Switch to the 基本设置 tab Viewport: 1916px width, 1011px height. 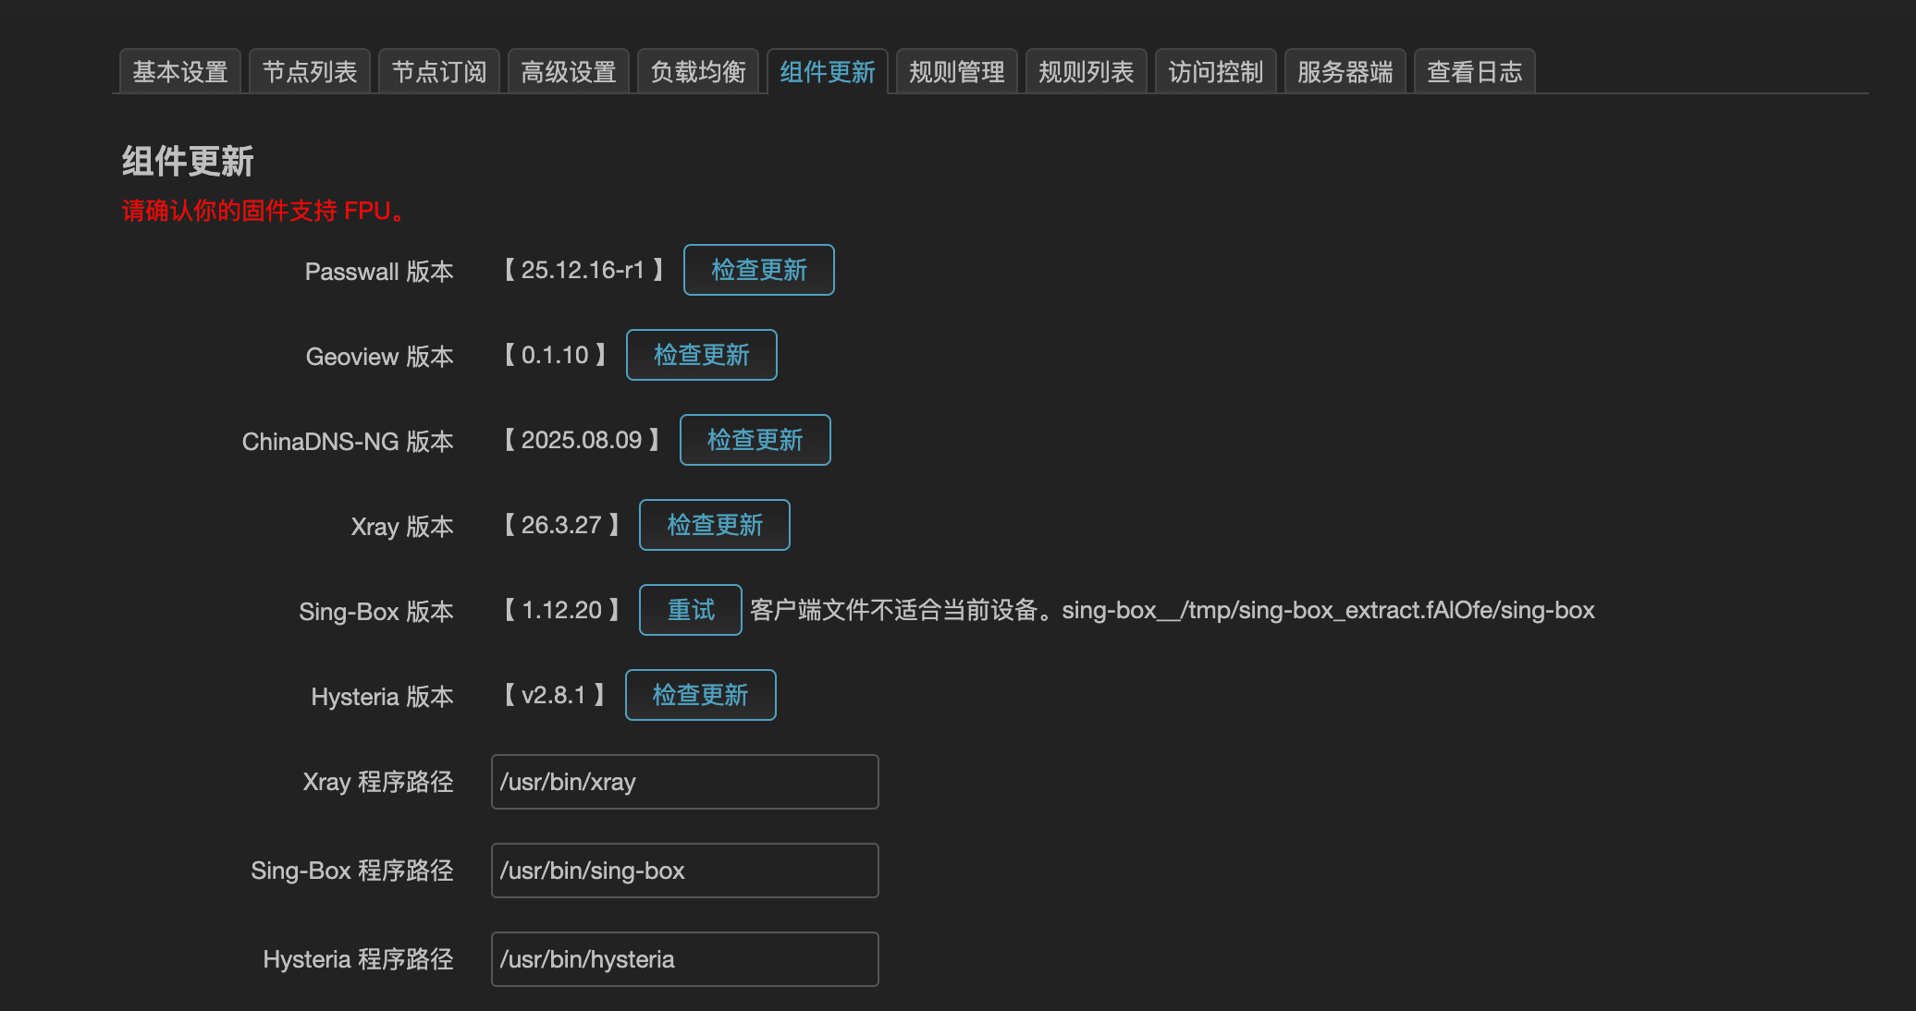coord(179,70)
